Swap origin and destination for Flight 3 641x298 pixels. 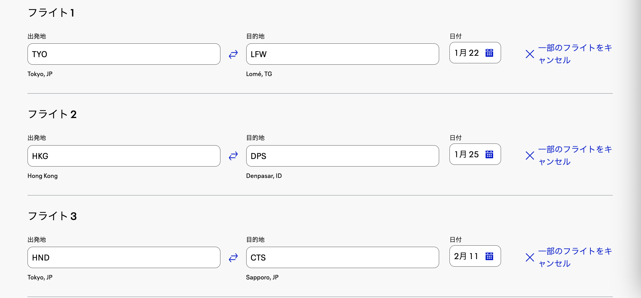click(233, 257)
